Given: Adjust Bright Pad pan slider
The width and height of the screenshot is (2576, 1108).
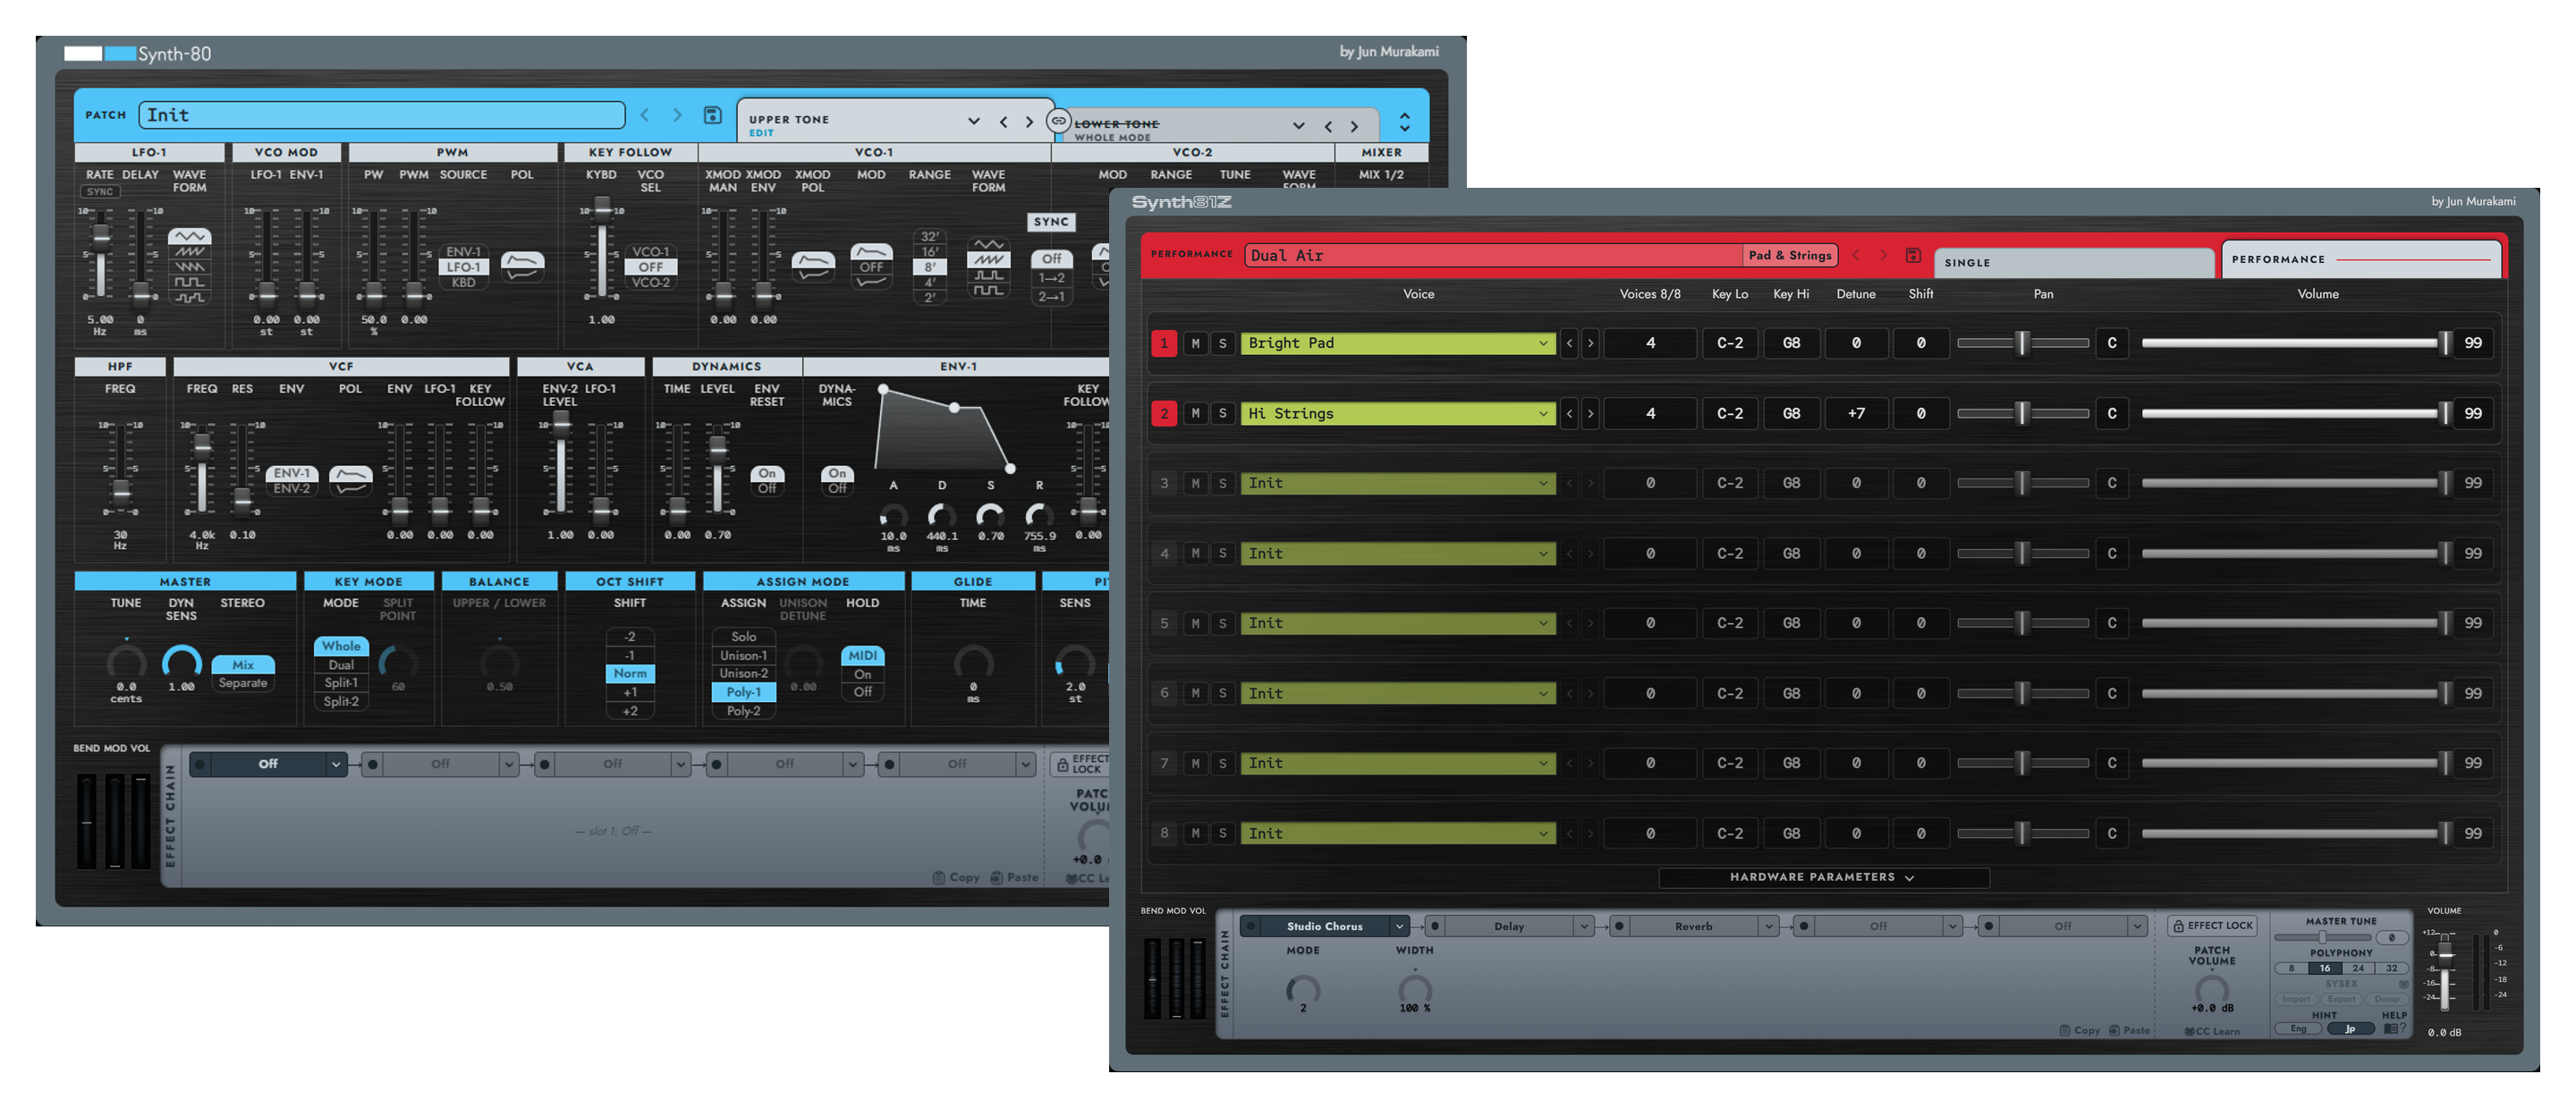Looking at the screenshot, I should coord(2022,343).
